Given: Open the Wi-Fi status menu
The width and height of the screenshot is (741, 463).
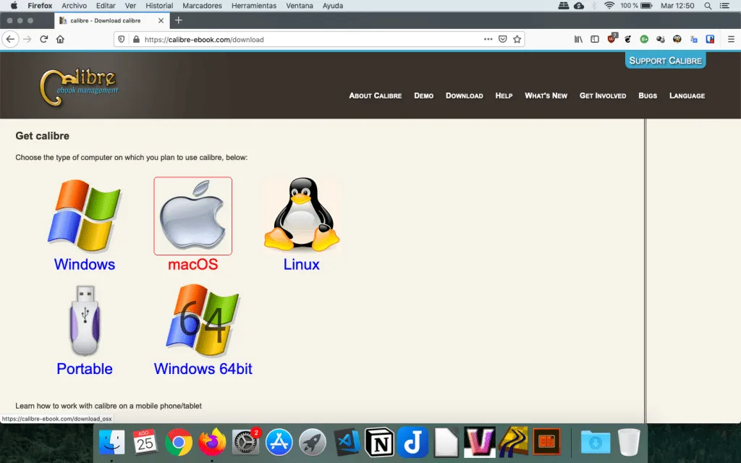Looking at the screenshot, I should pyautogui.click(x=609, y=6).
